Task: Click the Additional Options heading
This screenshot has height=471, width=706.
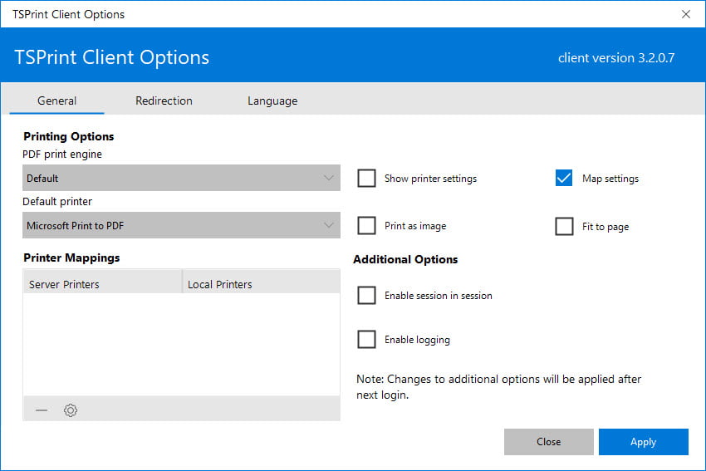Action: tap(405, 259)
